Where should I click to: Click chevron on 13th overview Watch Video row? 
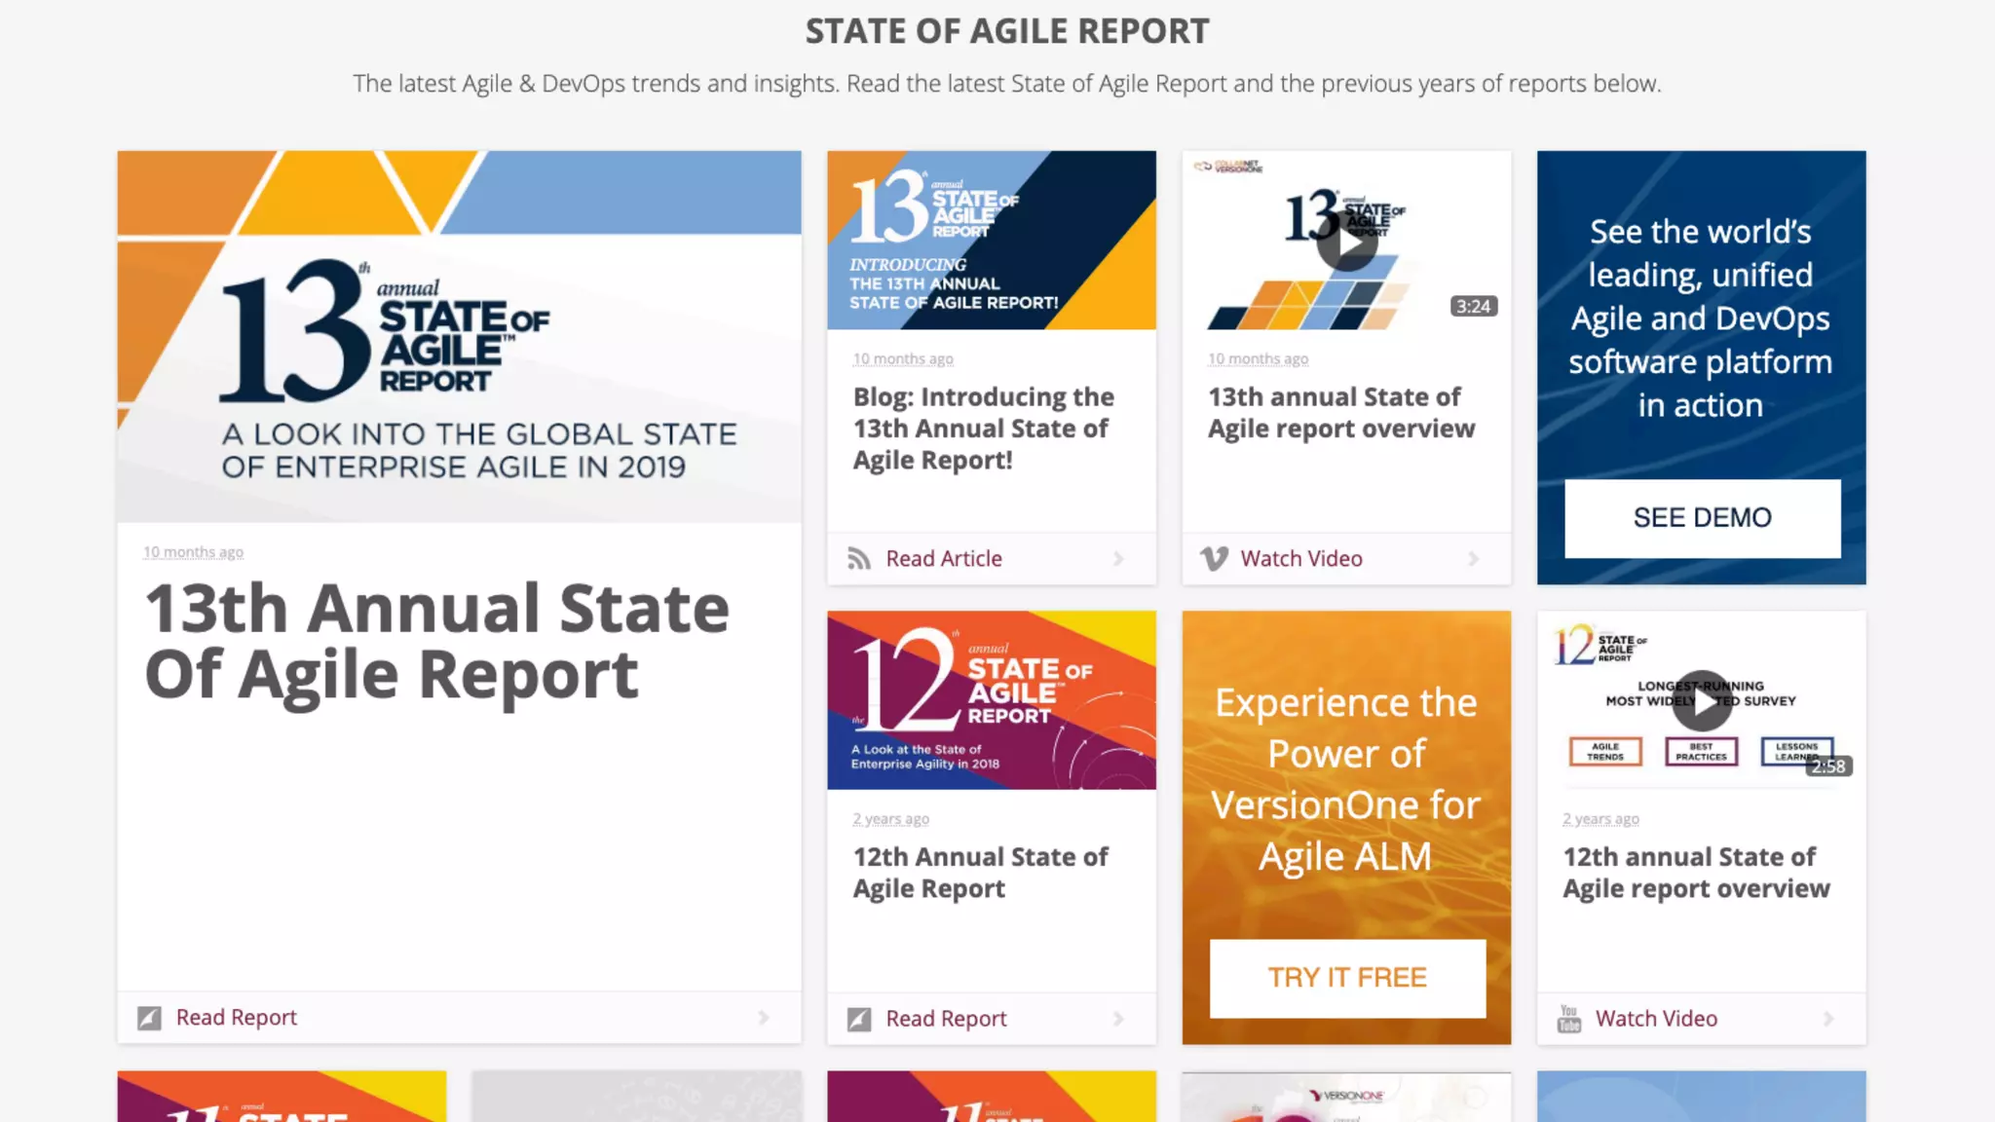[x=1473, y=559]
